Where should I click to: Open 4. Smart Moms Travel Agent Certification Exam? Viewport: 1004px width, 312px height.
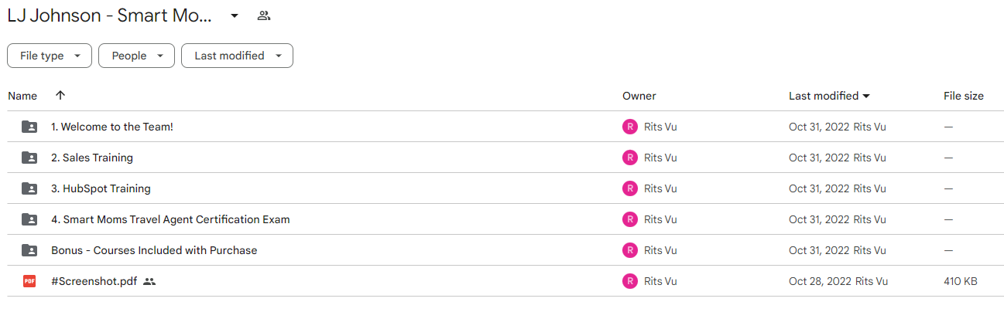click(x=170, y=219)
